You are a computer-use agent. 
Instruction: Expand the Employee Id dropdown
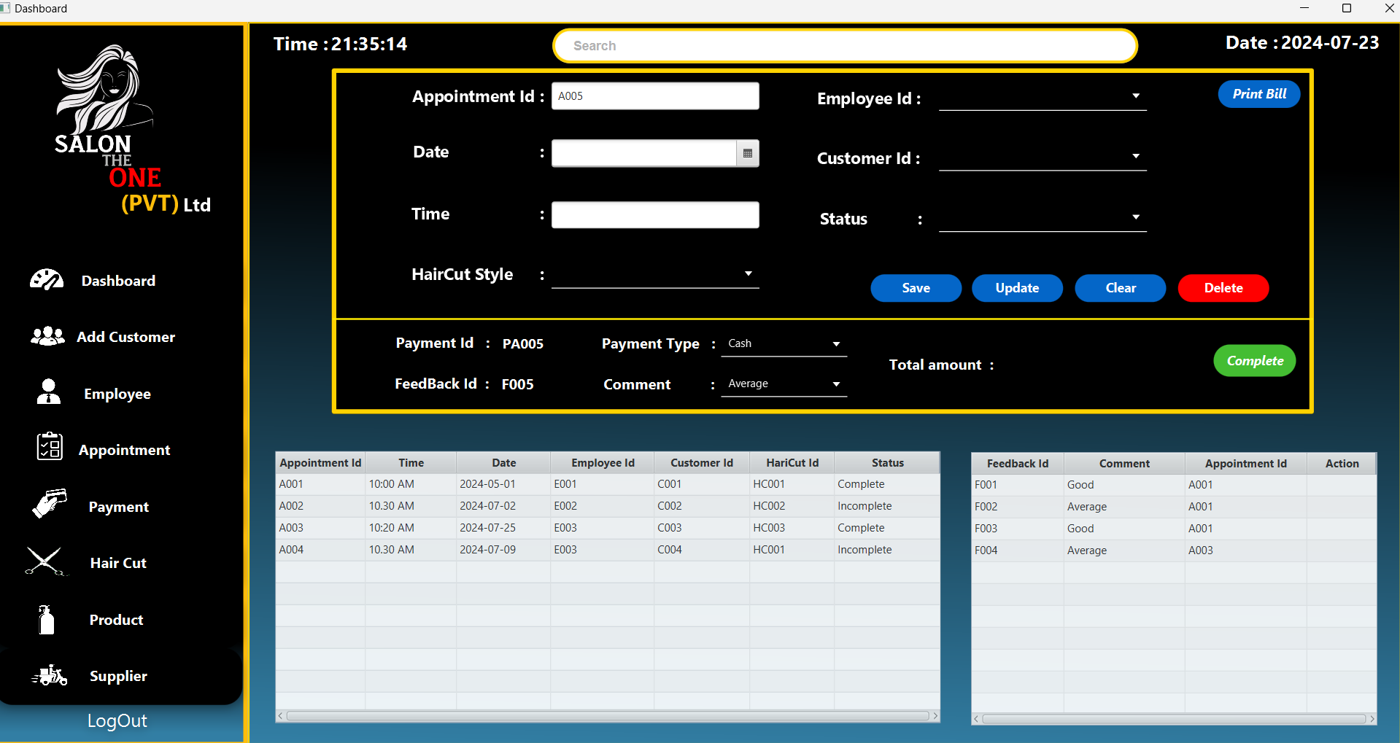1135,96
